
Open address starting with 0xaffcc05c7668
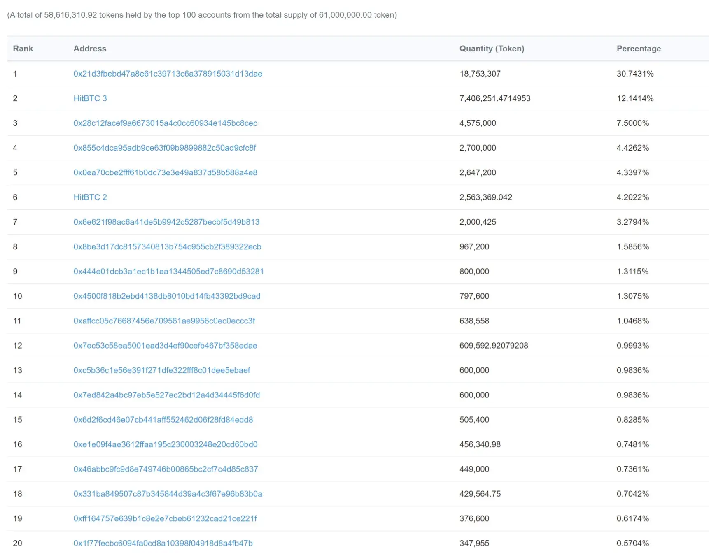pyautogui.click(x=164, y=321)
